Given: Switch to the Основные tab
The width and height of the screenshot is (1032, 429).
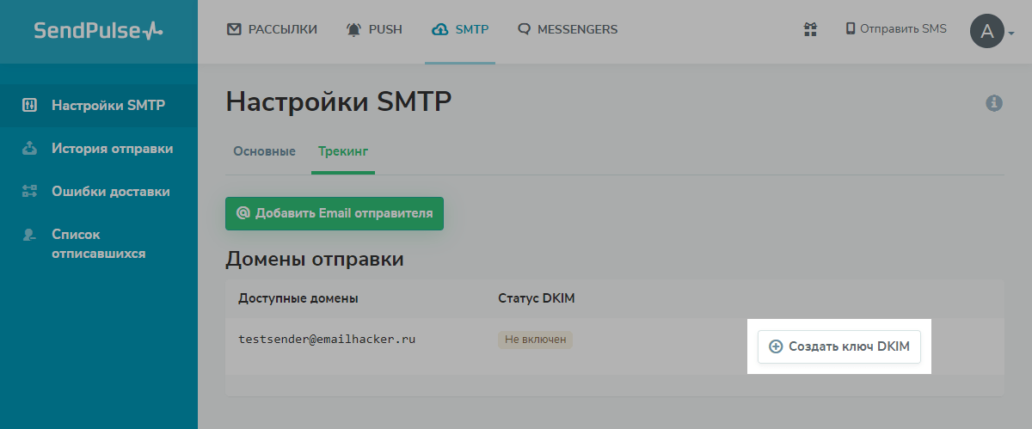Looking at the screenshot, I should pos(264,151).
